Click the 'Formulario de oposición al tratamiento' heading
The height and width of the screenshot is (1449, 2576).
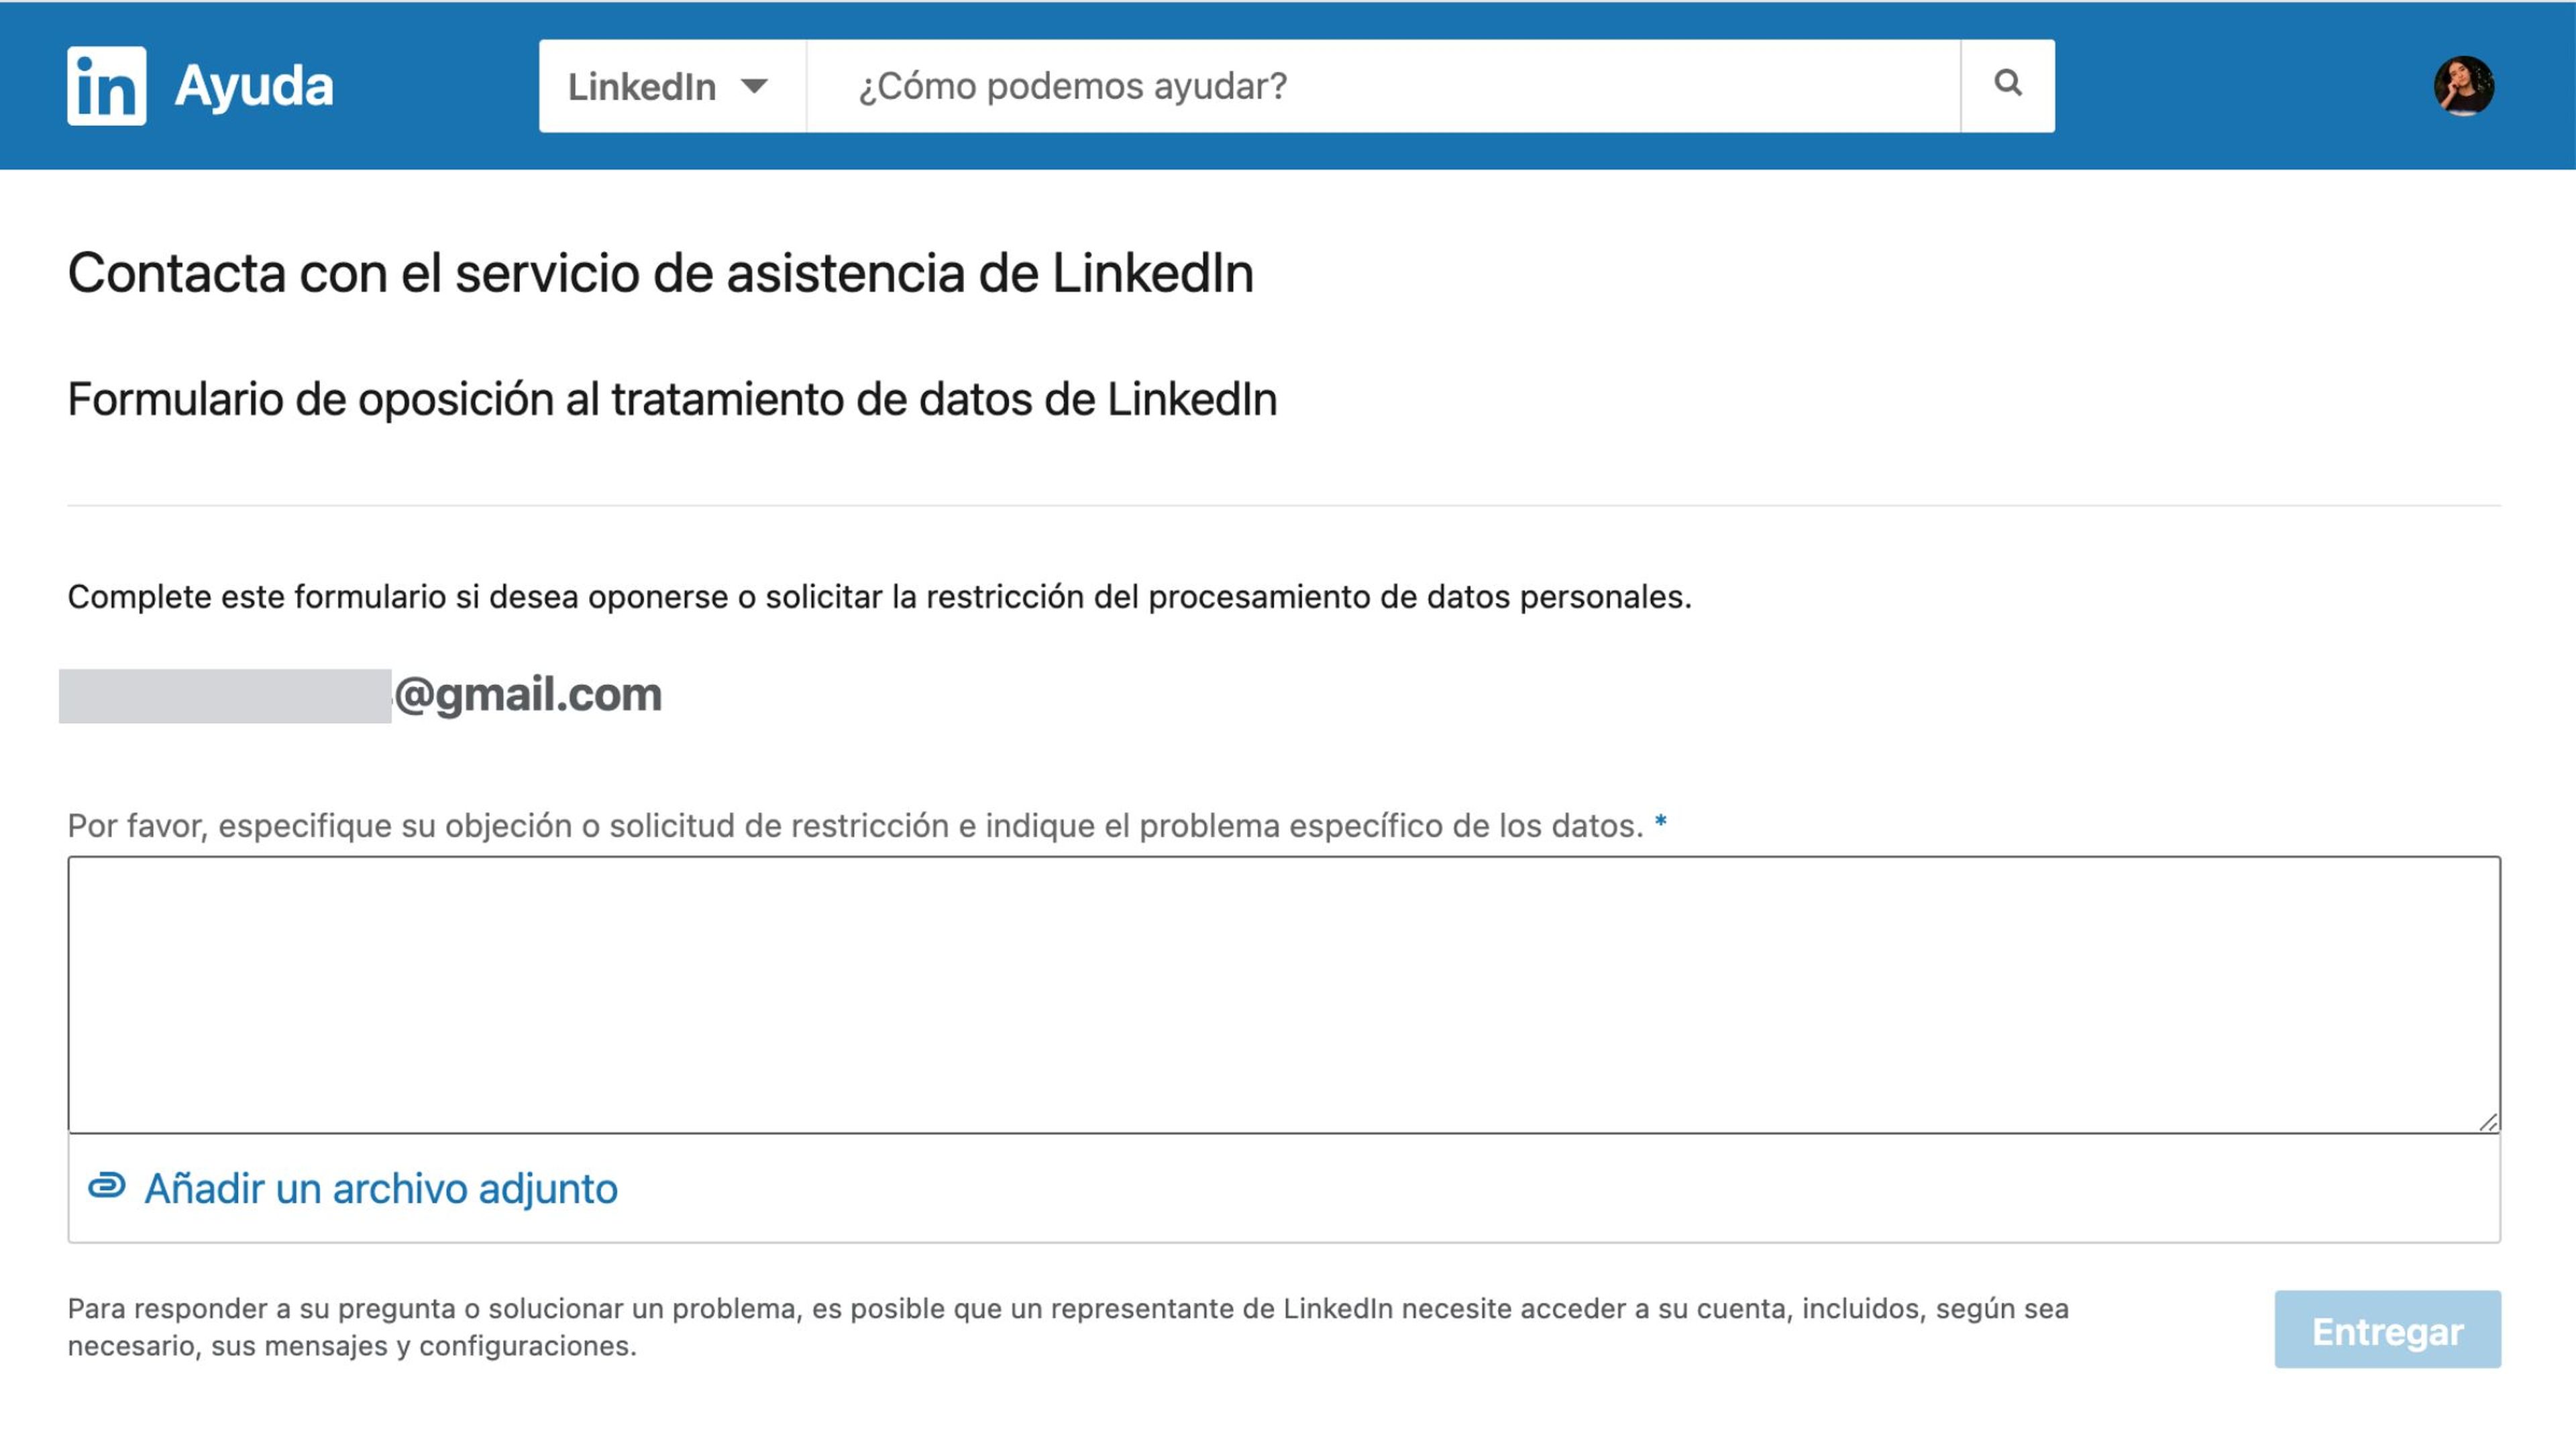click(672, 399)
